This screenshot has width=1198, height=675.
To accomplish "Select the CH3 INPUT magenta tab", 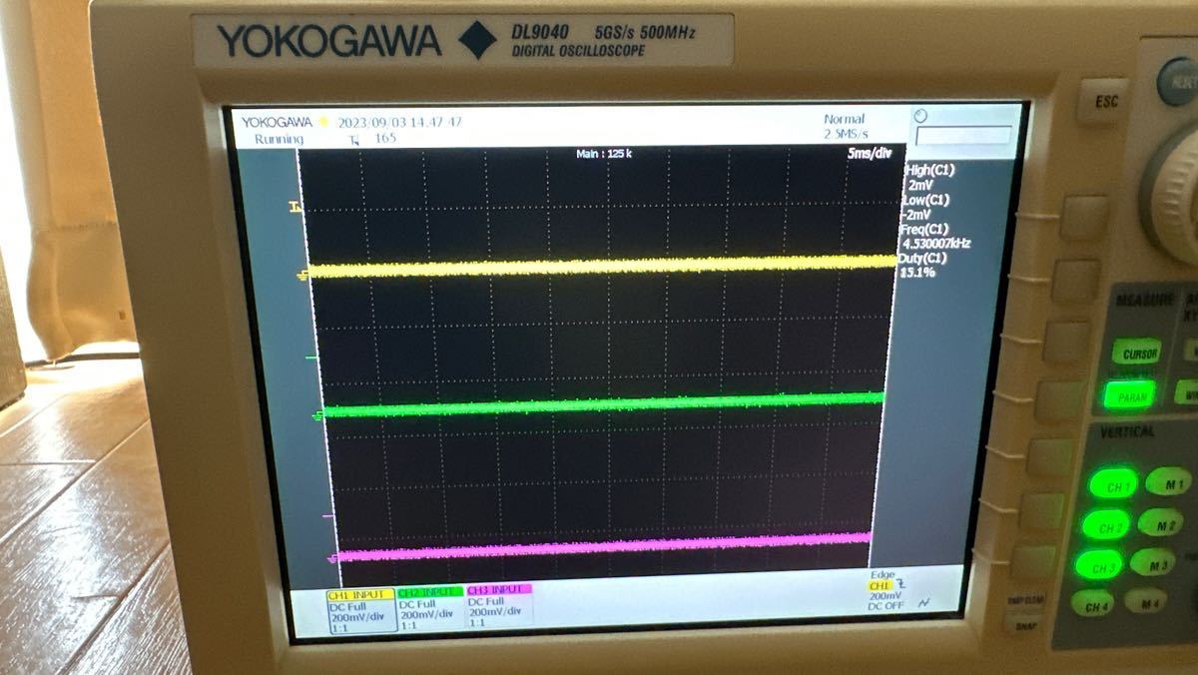I will (x=499, y=590).
